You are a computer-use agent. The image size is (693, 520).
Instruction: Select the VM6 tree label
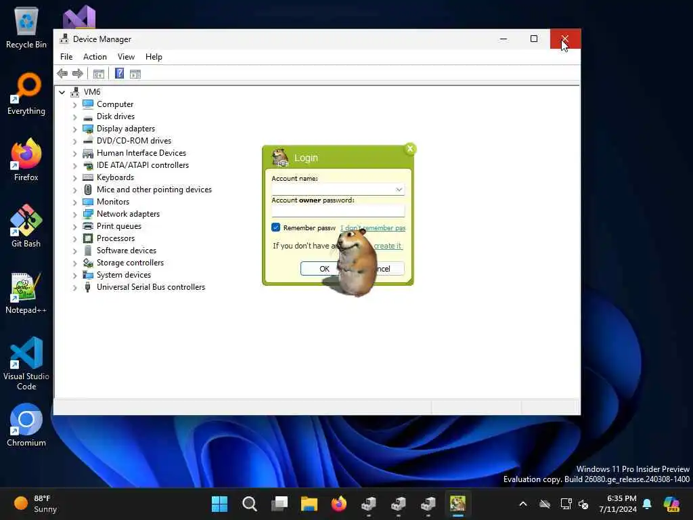coord(92,92)
